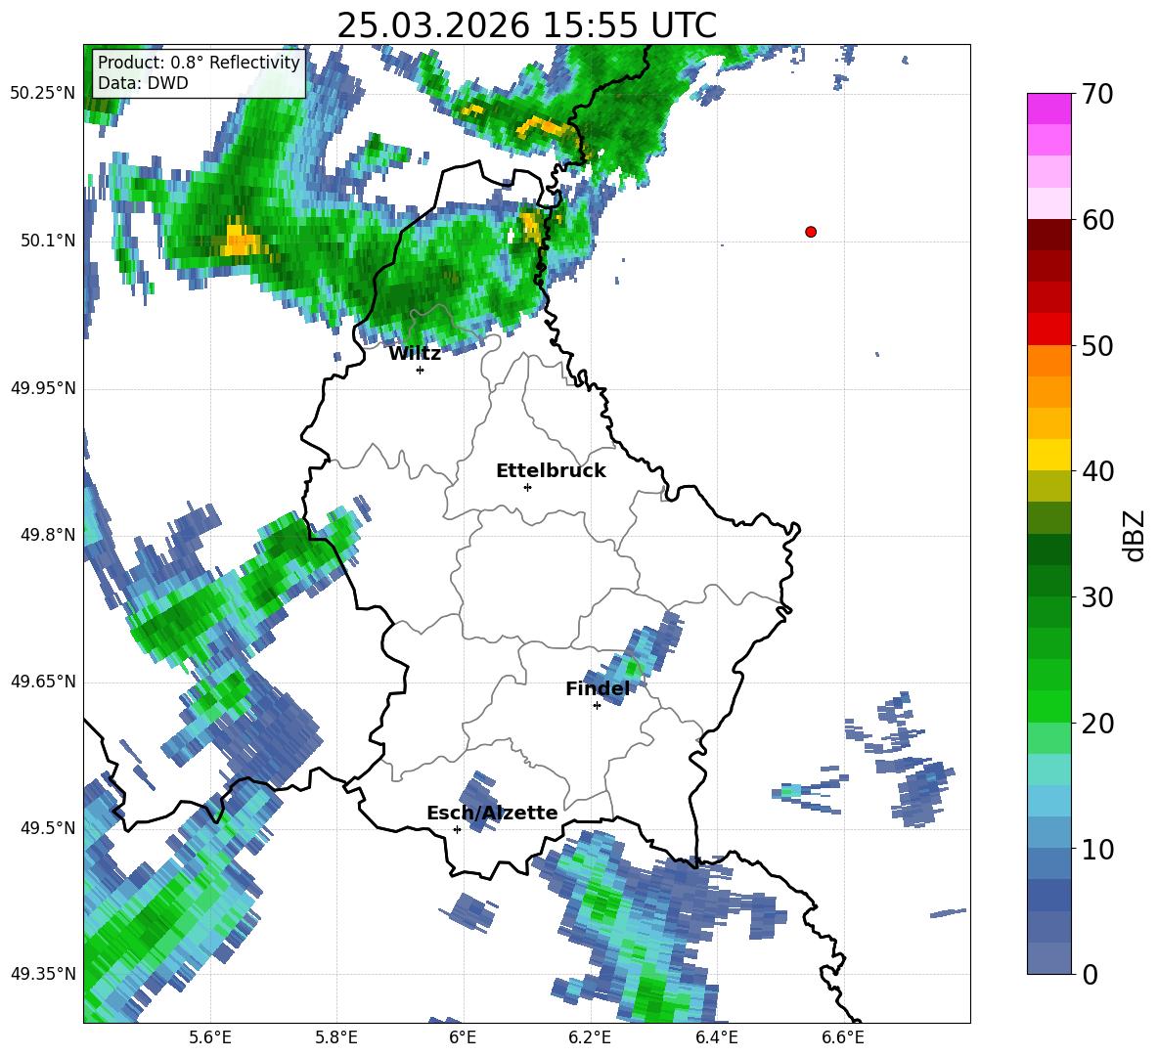Click the 60 value on the colorbar
The width and height of the screenshot is (1158, 1057).
(x=1096, y=220)
